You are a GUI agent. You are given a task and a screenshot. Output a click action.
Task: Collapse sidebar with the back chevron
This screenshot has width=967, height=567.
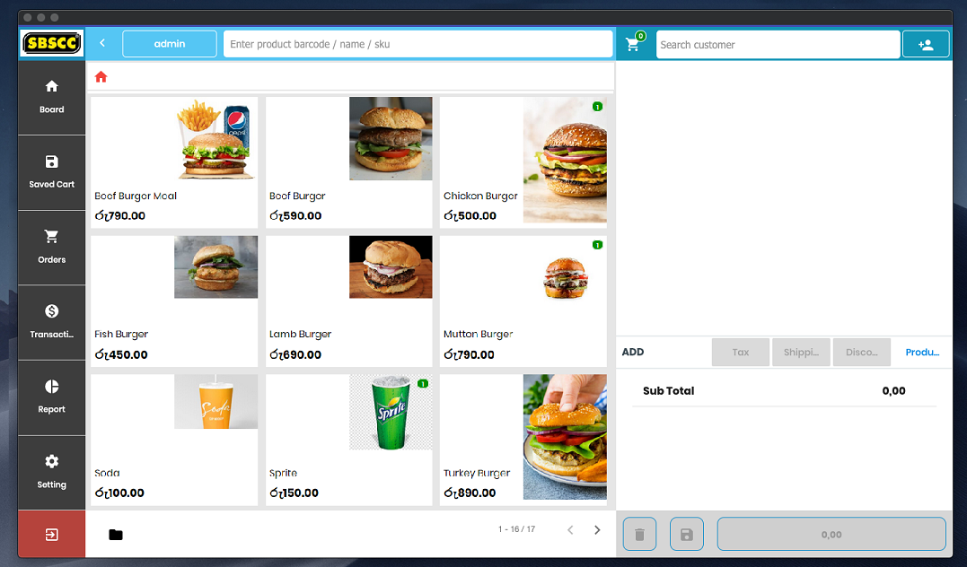point(102,43)
